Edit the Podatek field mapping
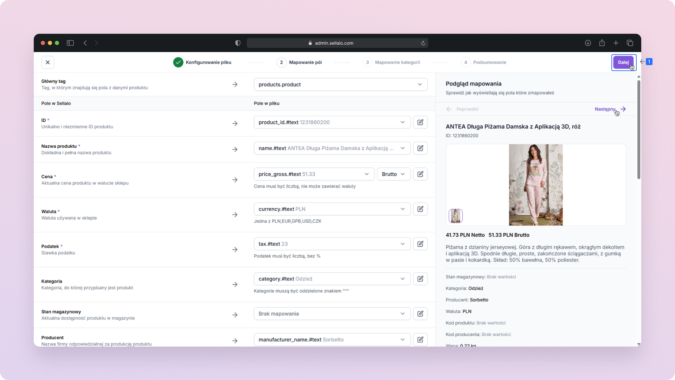Image resolution: width=675 pixels, height=380 pixels. [x=420, y=244]
